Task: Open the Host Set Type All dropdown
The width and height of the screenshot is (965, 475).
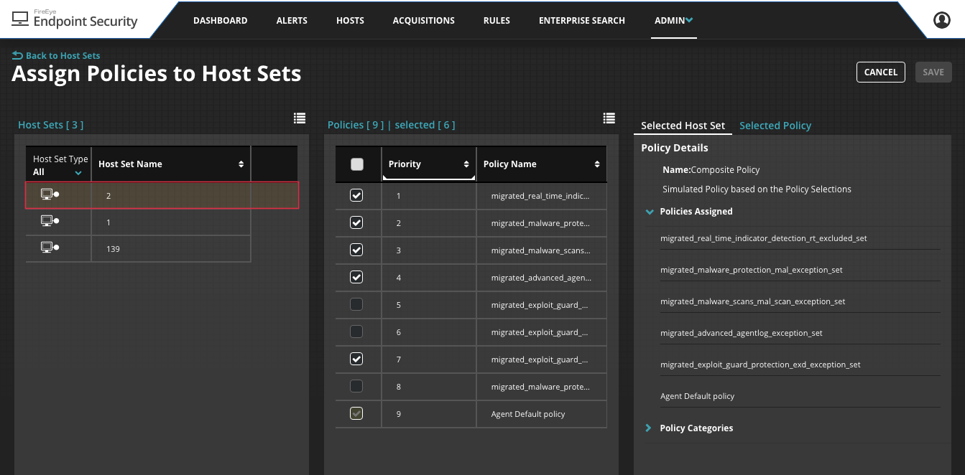Action: pyautogui.click(x=58, y=172)
